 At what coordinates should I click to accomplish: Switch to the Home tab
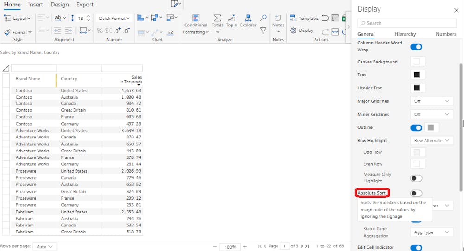13,5
